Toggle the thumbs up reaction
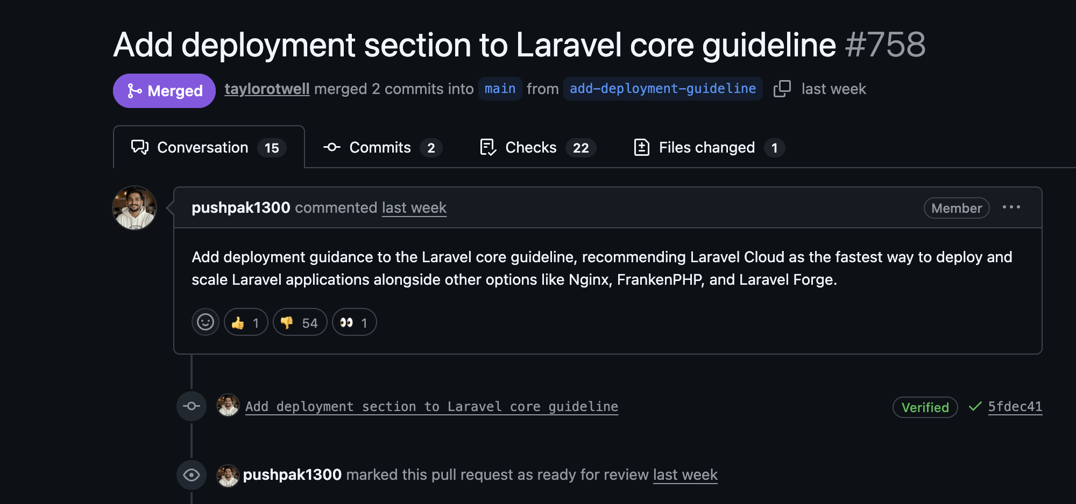The height and width of the screenshot is (504, 1076). point(245,322)
